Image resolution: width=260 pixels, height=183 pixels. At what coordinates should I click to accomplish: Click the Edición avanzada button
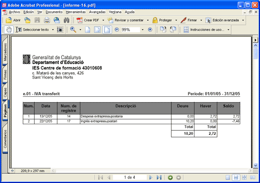(x=222, y=20)
